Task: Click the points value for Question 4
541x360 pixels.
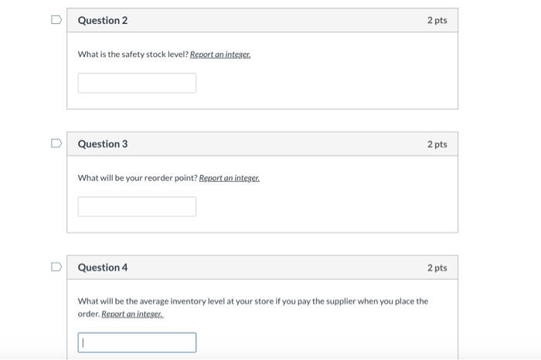Action: (x=437, y=267)
